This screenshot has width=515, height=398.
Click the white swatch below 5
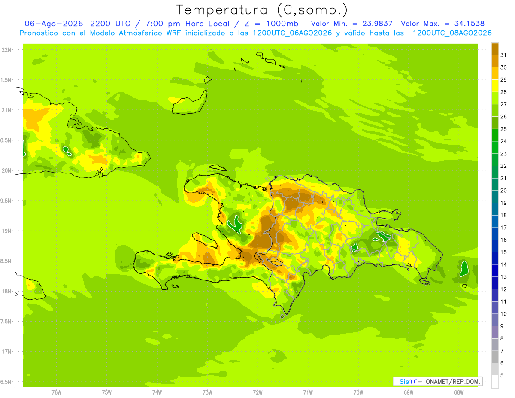[495, 382]
